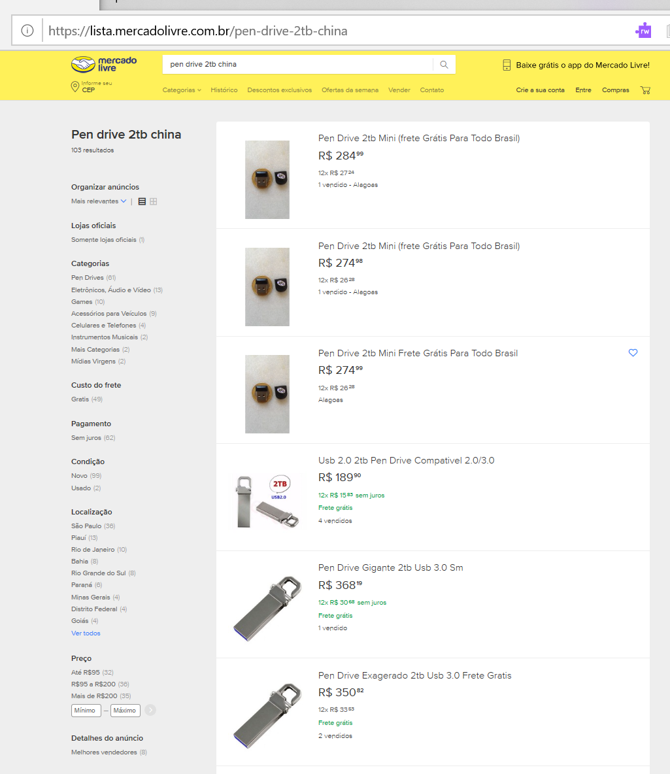The height and width of the screenshot is (774, 670).
Task: Filter condition by Novo
Action: [x=79, y=476]
